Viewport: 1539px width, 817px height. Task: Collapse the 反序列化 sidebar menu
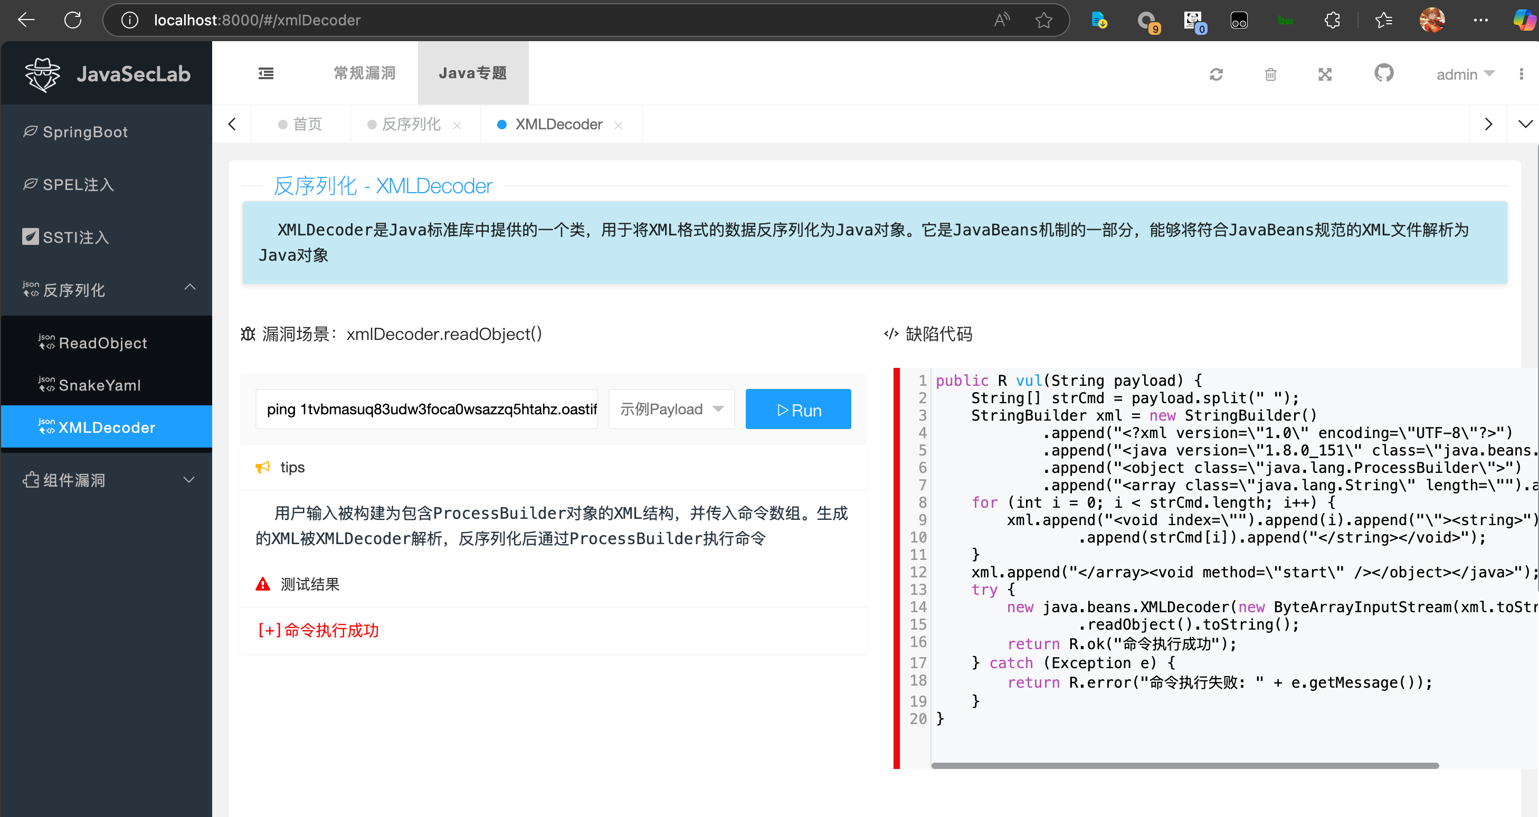(106, 290)
